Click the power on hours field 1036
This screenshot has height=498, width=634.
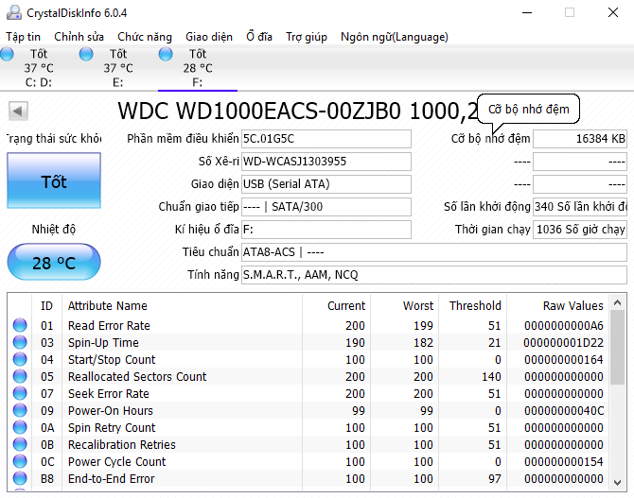(x=580, y=230)
